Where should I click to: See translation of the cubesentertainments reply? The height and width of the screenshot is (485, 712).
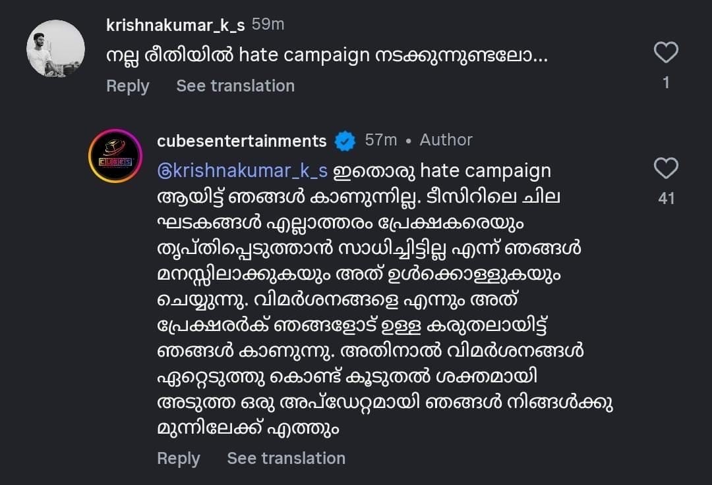click(286, 458)
